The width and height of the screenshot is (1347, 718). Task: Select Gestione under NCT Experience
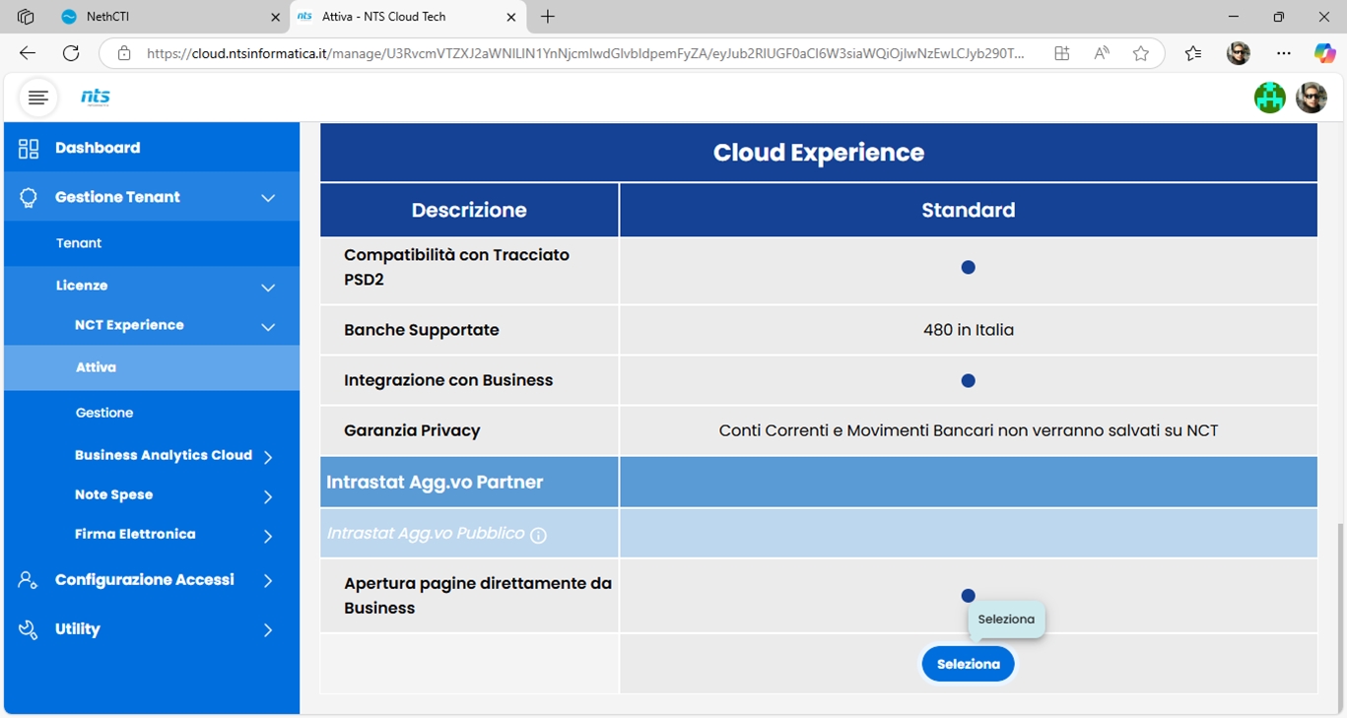[x=104, y=413]
